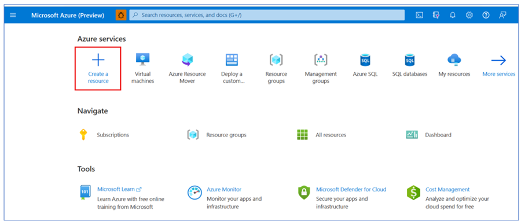Open the SQL databases service icon
Image resolution: width=521 pixels, height=221 pixels.
(410, 60)
